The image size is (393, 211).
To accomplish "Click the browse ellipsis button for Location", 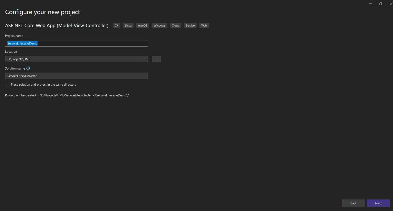I will (156, 59).
